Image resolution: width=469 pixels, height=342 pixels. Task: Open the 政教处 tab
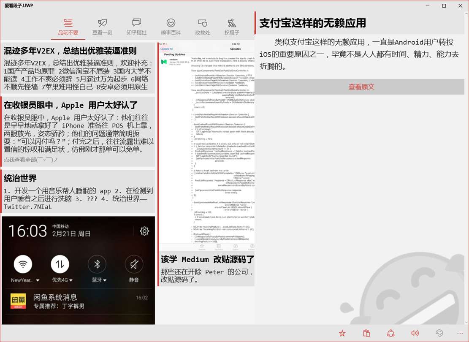[203, 27]
